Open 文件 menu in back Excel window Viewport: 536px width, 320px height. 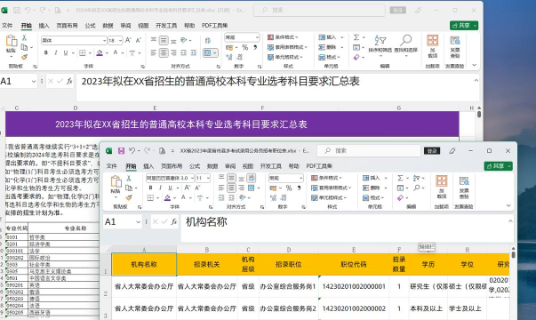7,26
